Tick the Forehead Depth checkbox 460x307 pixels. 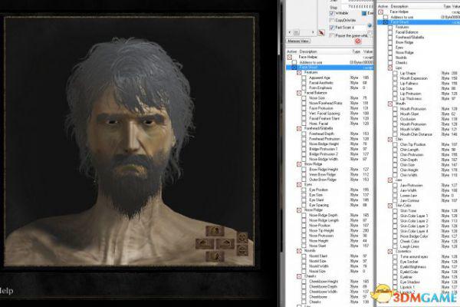click(304, 134)
